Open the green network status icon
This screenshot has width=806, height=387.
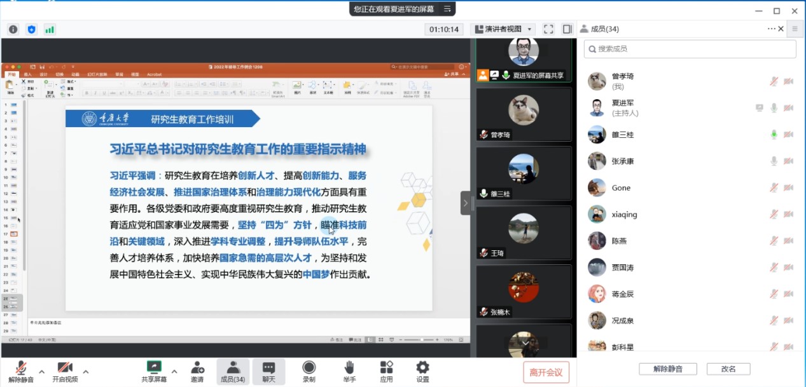click(50, 29)
